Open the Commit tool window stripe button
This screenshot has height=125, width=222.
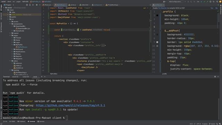tap(1, 16)
